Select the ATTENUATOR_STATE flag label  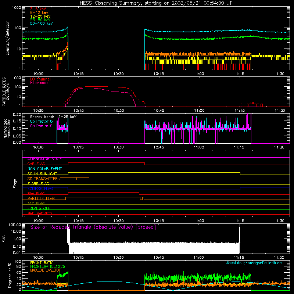pyautogui.click(x=44, y=159)
